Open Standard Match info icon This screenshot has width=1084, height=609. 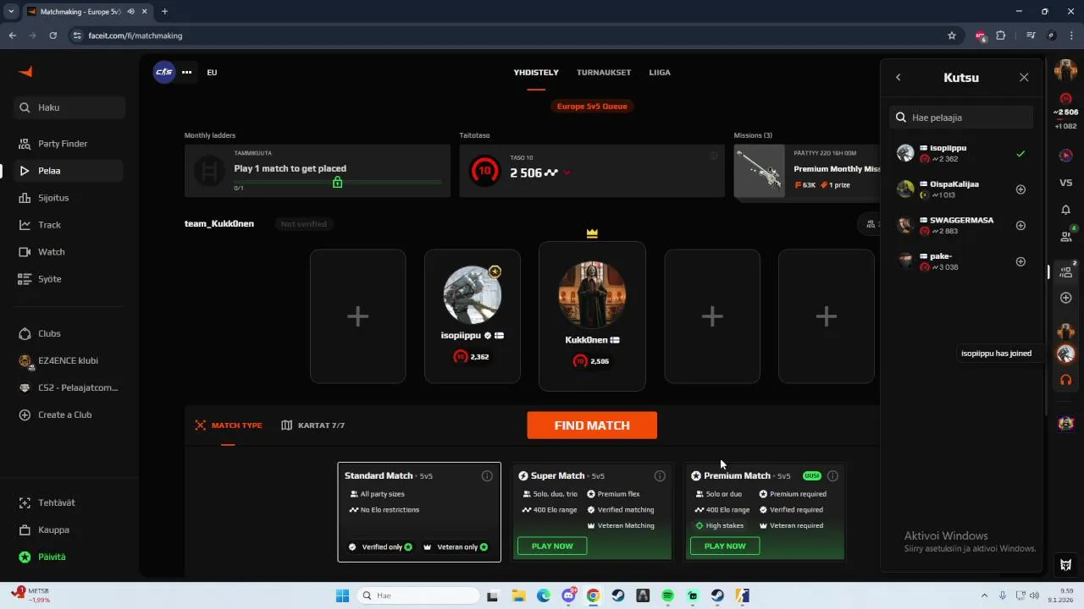[487, 476]
